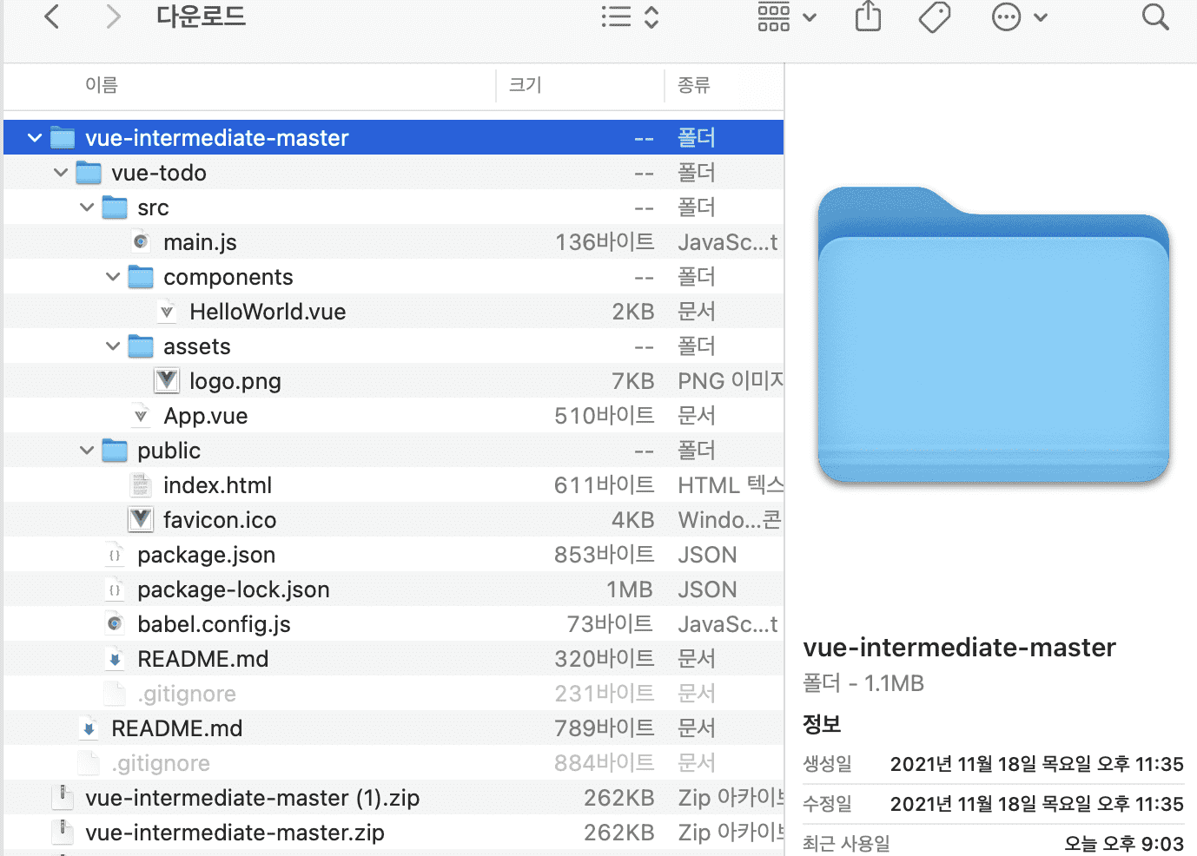Screen dimensions: 1197x856
Task: Click the search magnifier icon
Action: click(1155, 16)
